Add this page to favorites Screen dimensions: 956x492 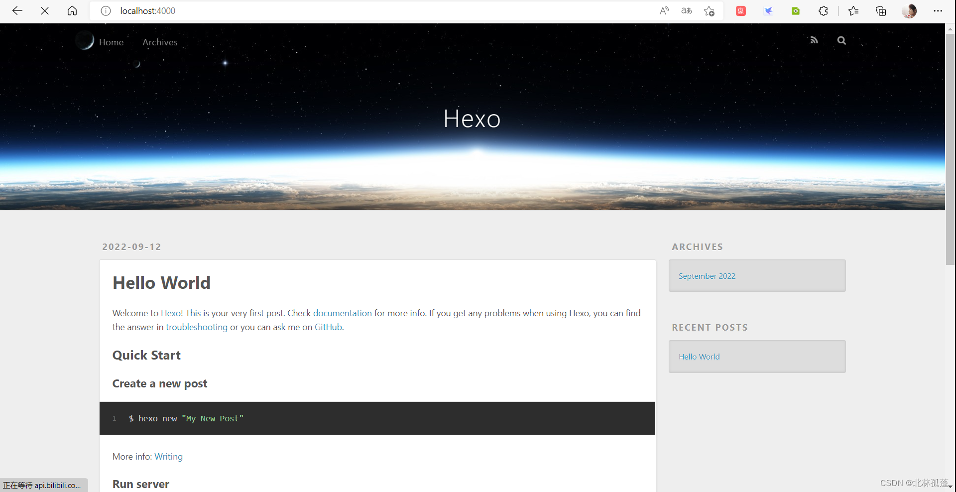point(710,11)
